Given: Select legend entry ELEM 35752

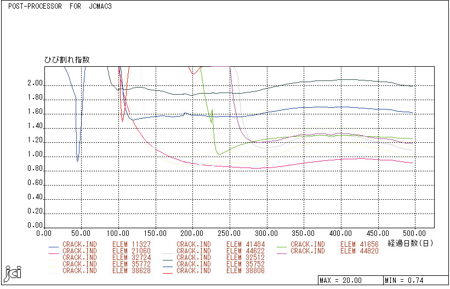Looking at the screenshot, I should [x=246, y=264].
